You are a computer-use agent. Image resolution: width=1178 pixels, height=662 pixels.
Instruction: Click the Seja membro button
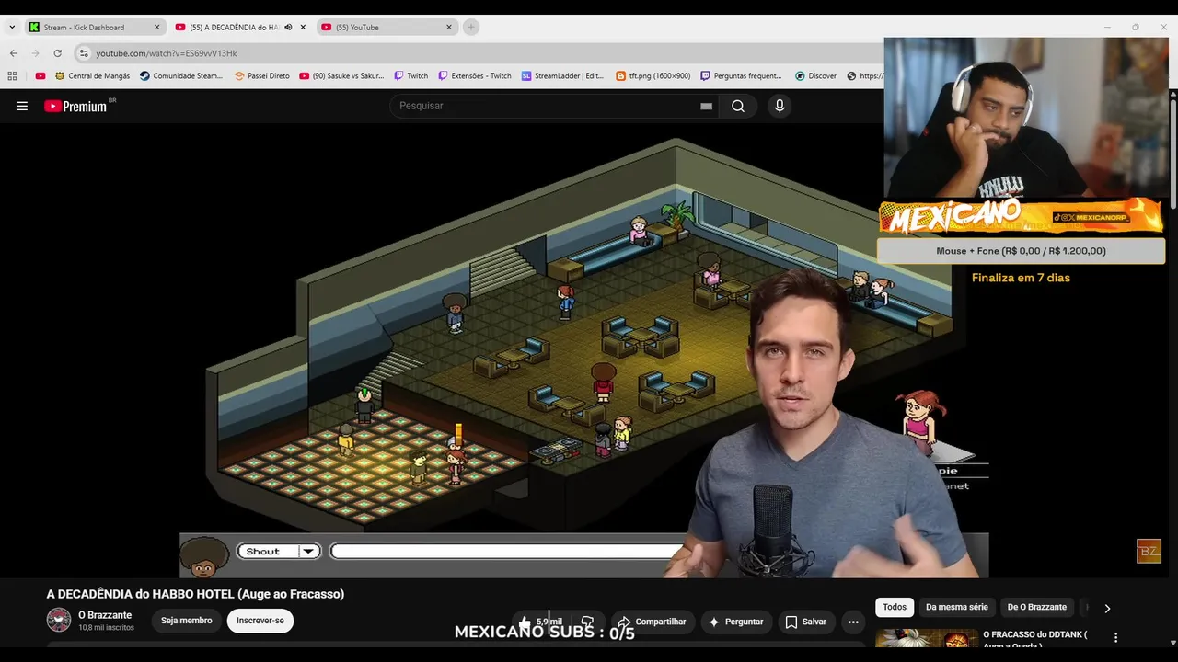pyautogui.click(x=187, y=621)
